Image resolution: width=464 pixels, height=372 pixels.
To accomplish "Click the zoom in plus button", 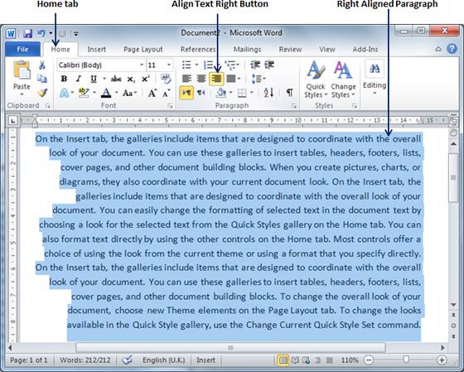I will [442, 360].
